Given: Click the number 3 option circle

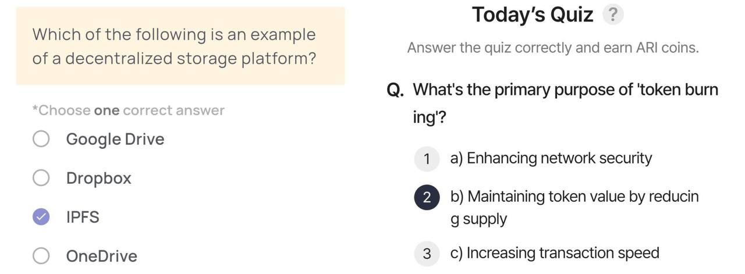Looking at the screenshot, I should point(427,254).
